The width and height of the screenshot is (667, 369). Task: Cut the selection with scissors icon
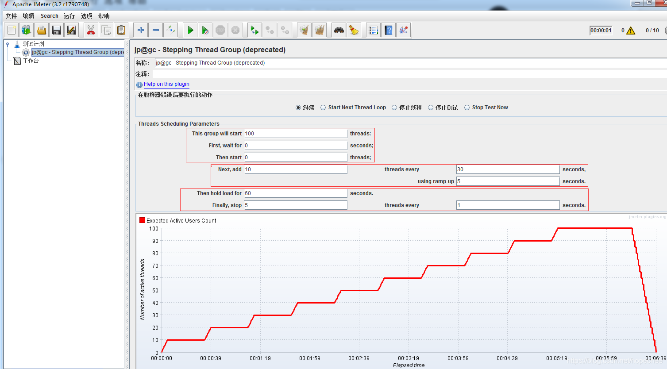pyautogui.click(x=91, y=30)
